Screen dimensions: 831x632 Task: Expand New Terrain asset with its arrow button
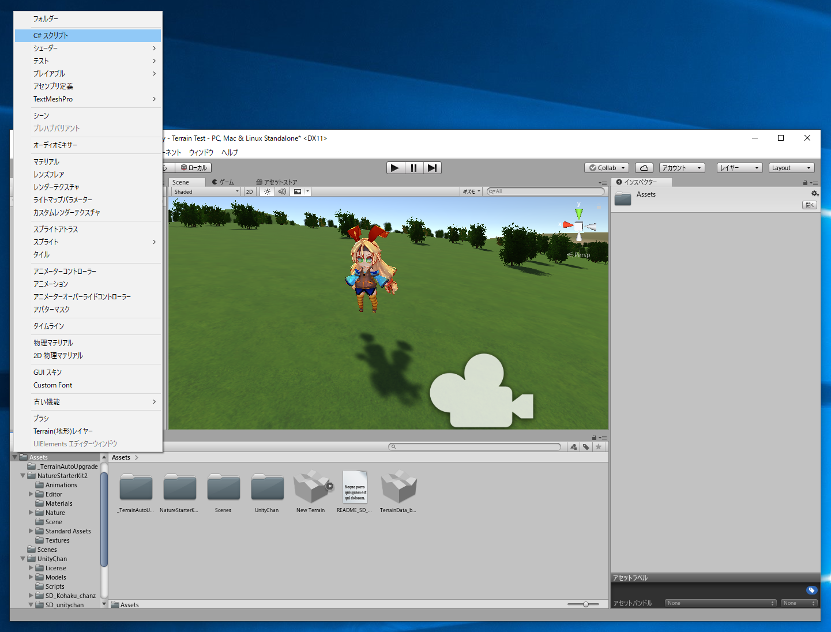(330, 486)
